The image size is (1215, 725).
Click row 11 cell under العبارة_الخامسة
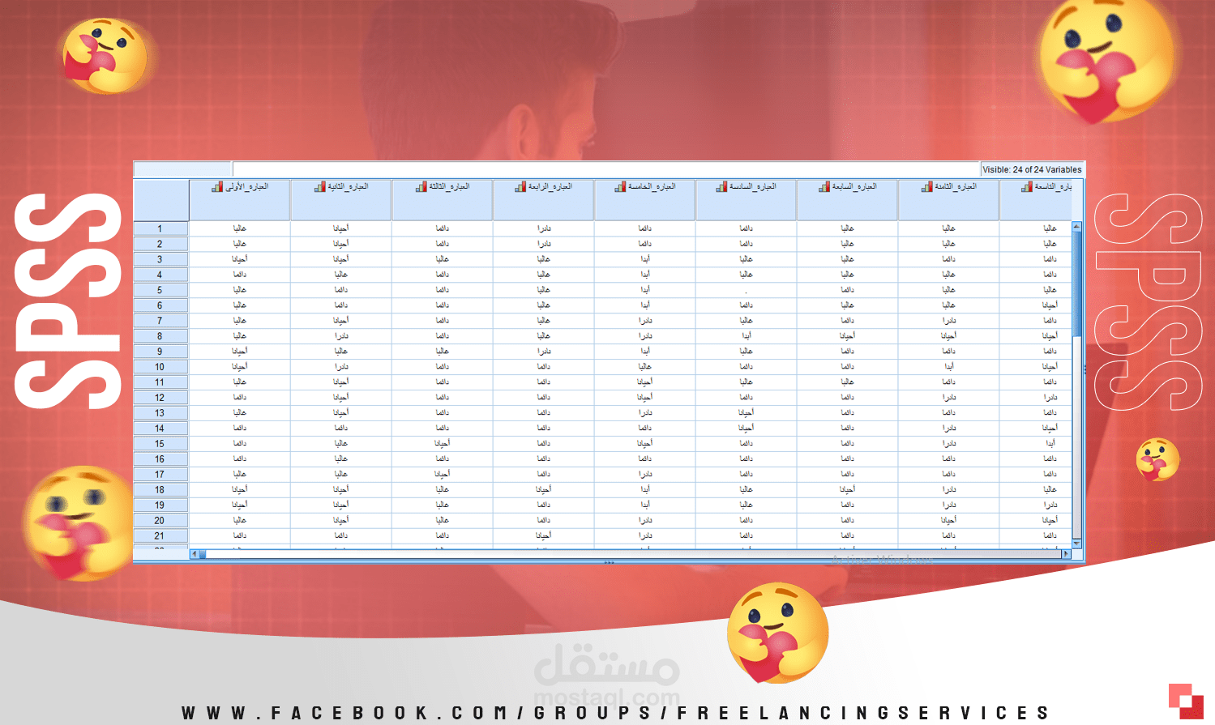coord(645,382)
